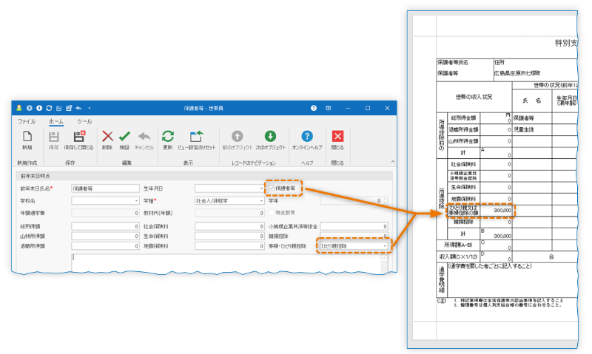Click the 保存して閉じる icon
The width and height of the screenshot is (592, 354).
click(x=78, y=137)
